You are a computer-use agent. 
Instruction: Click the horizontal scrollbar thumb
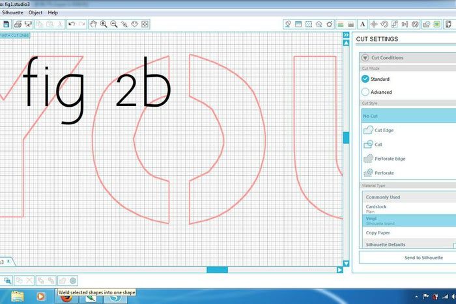coord(217,269)
